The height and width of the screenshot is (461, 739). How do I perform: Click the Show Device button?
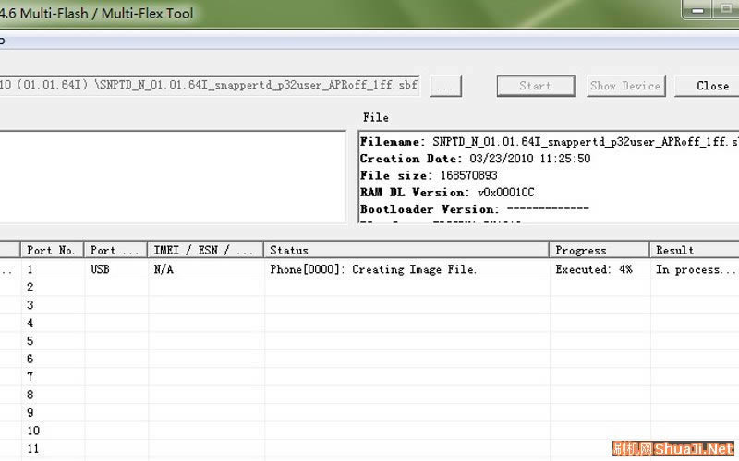625,86
